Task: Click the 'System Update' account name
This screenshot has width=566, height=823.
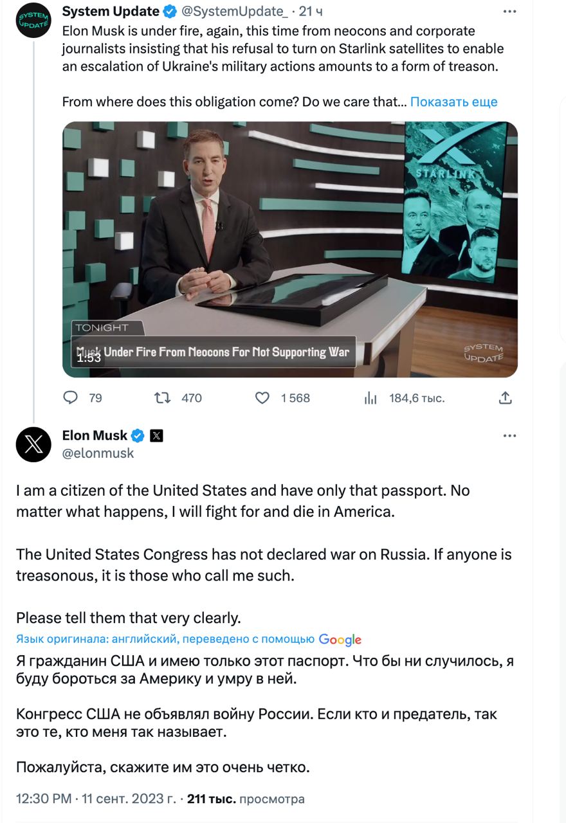Action: 111,11
